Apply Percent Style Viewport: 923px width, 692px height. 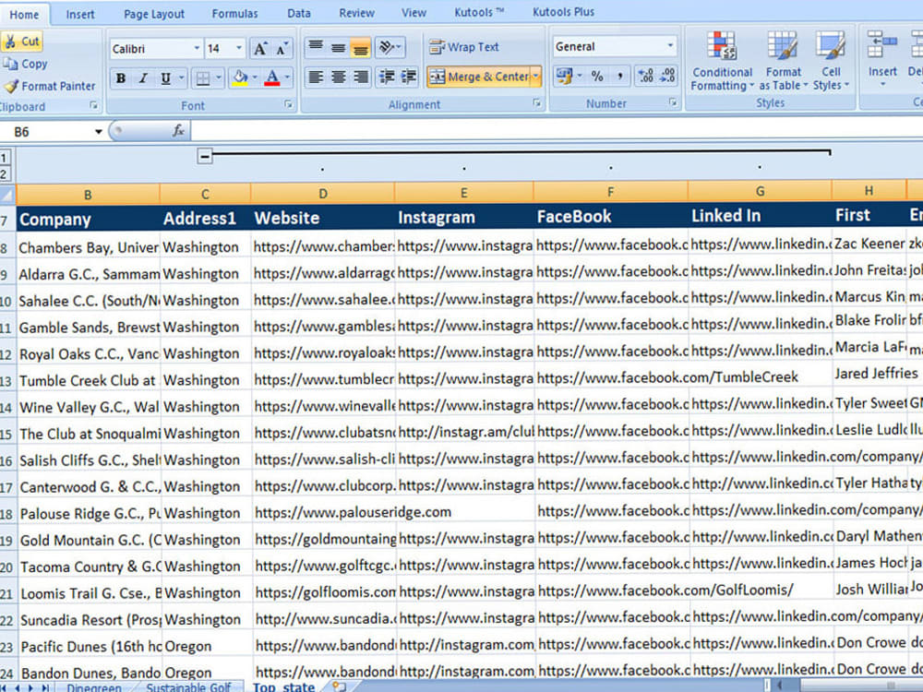coord(597,76)
